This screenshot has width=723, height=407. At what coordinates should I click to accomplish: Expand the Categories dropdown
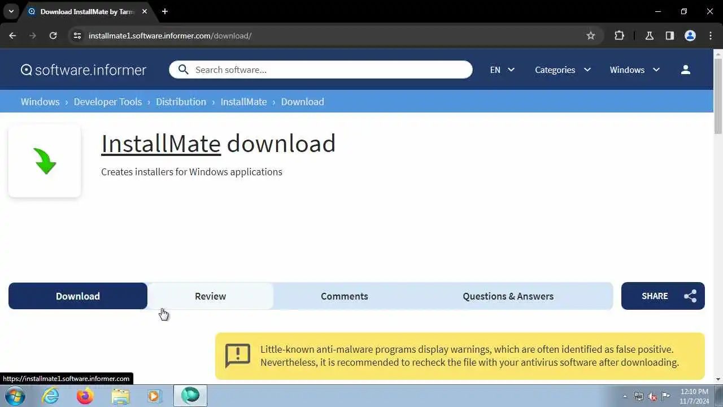point(563,70)
